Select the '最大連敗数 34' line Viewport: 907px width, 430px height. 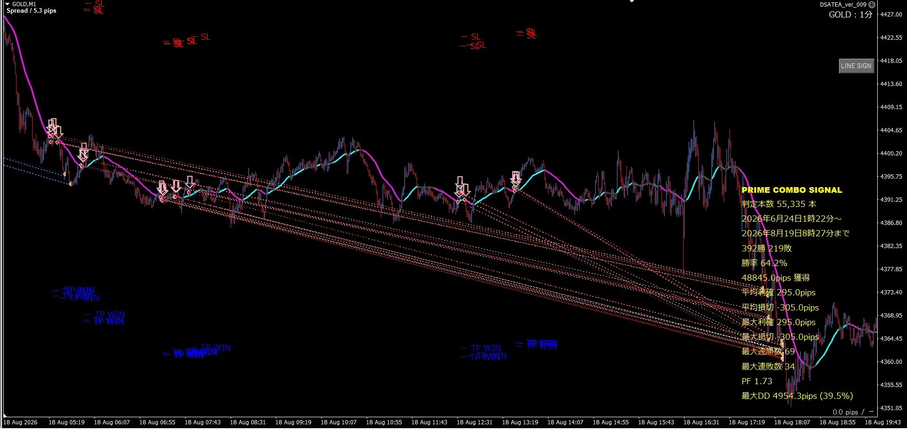coord(768,367)
